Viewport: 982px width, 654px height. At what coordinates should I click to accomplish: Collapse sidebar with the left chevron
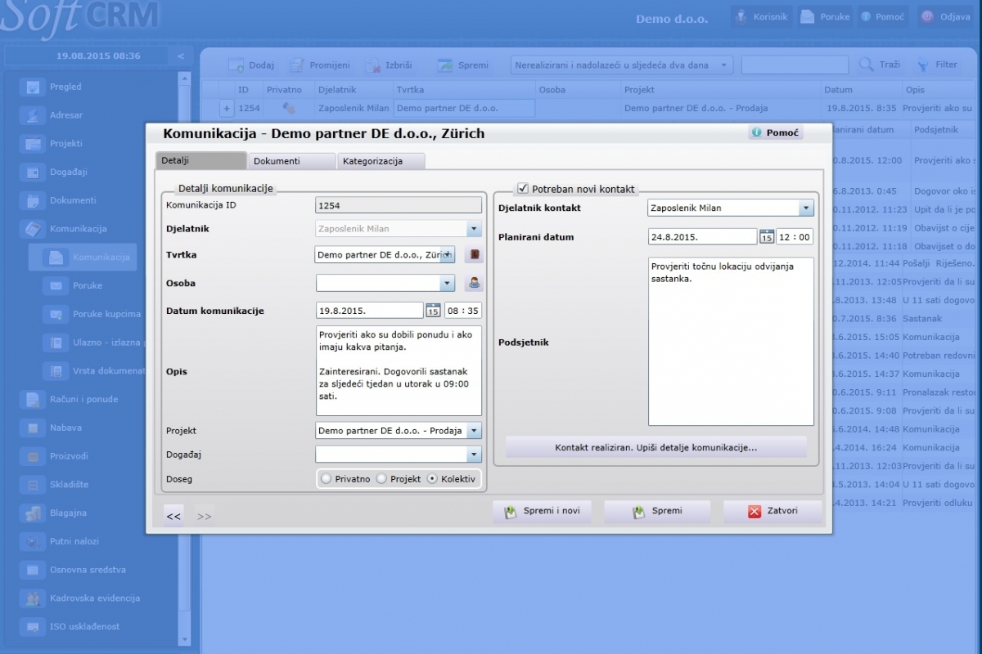[x=181, y=56]
